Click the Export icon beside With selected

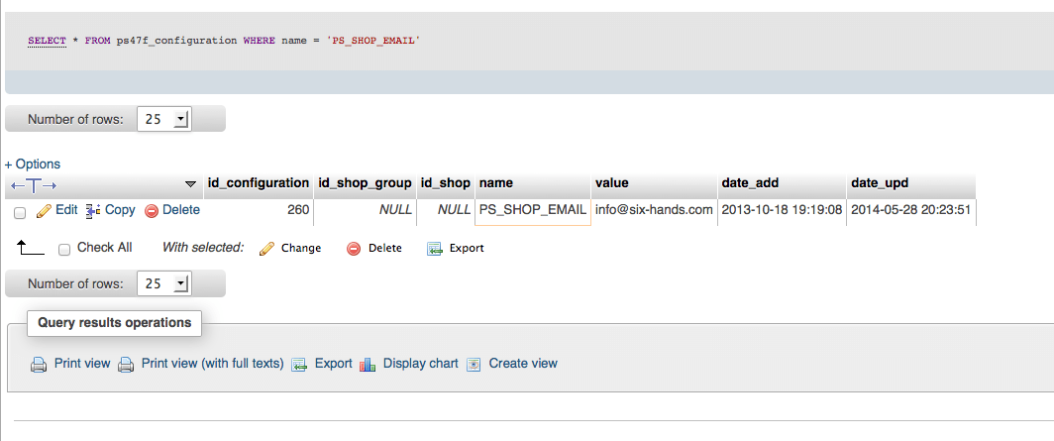point(435,249)
